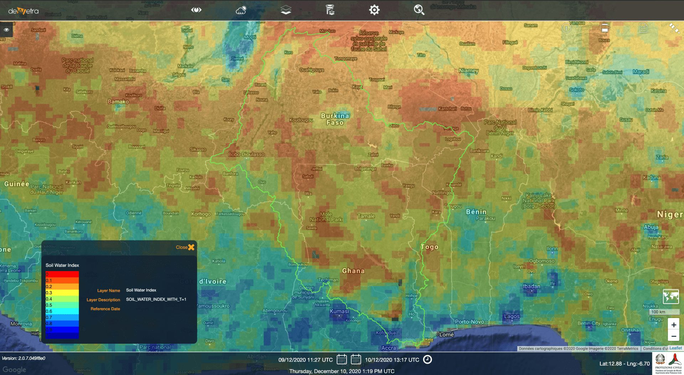This screenshot has width=684, height=375.
Task: Click the Sikasso town label
Action: pos(198,149)
